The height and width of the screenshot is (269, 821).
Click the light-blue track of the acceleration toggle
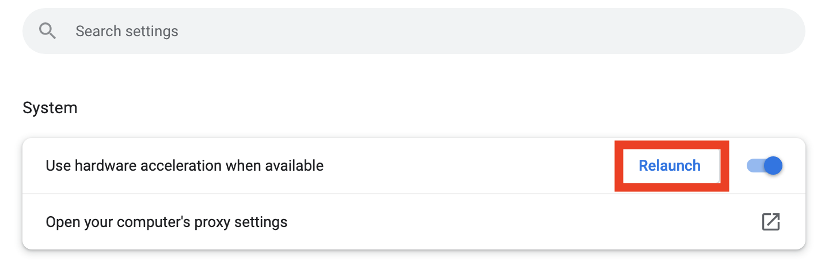[x=755, y=166]
